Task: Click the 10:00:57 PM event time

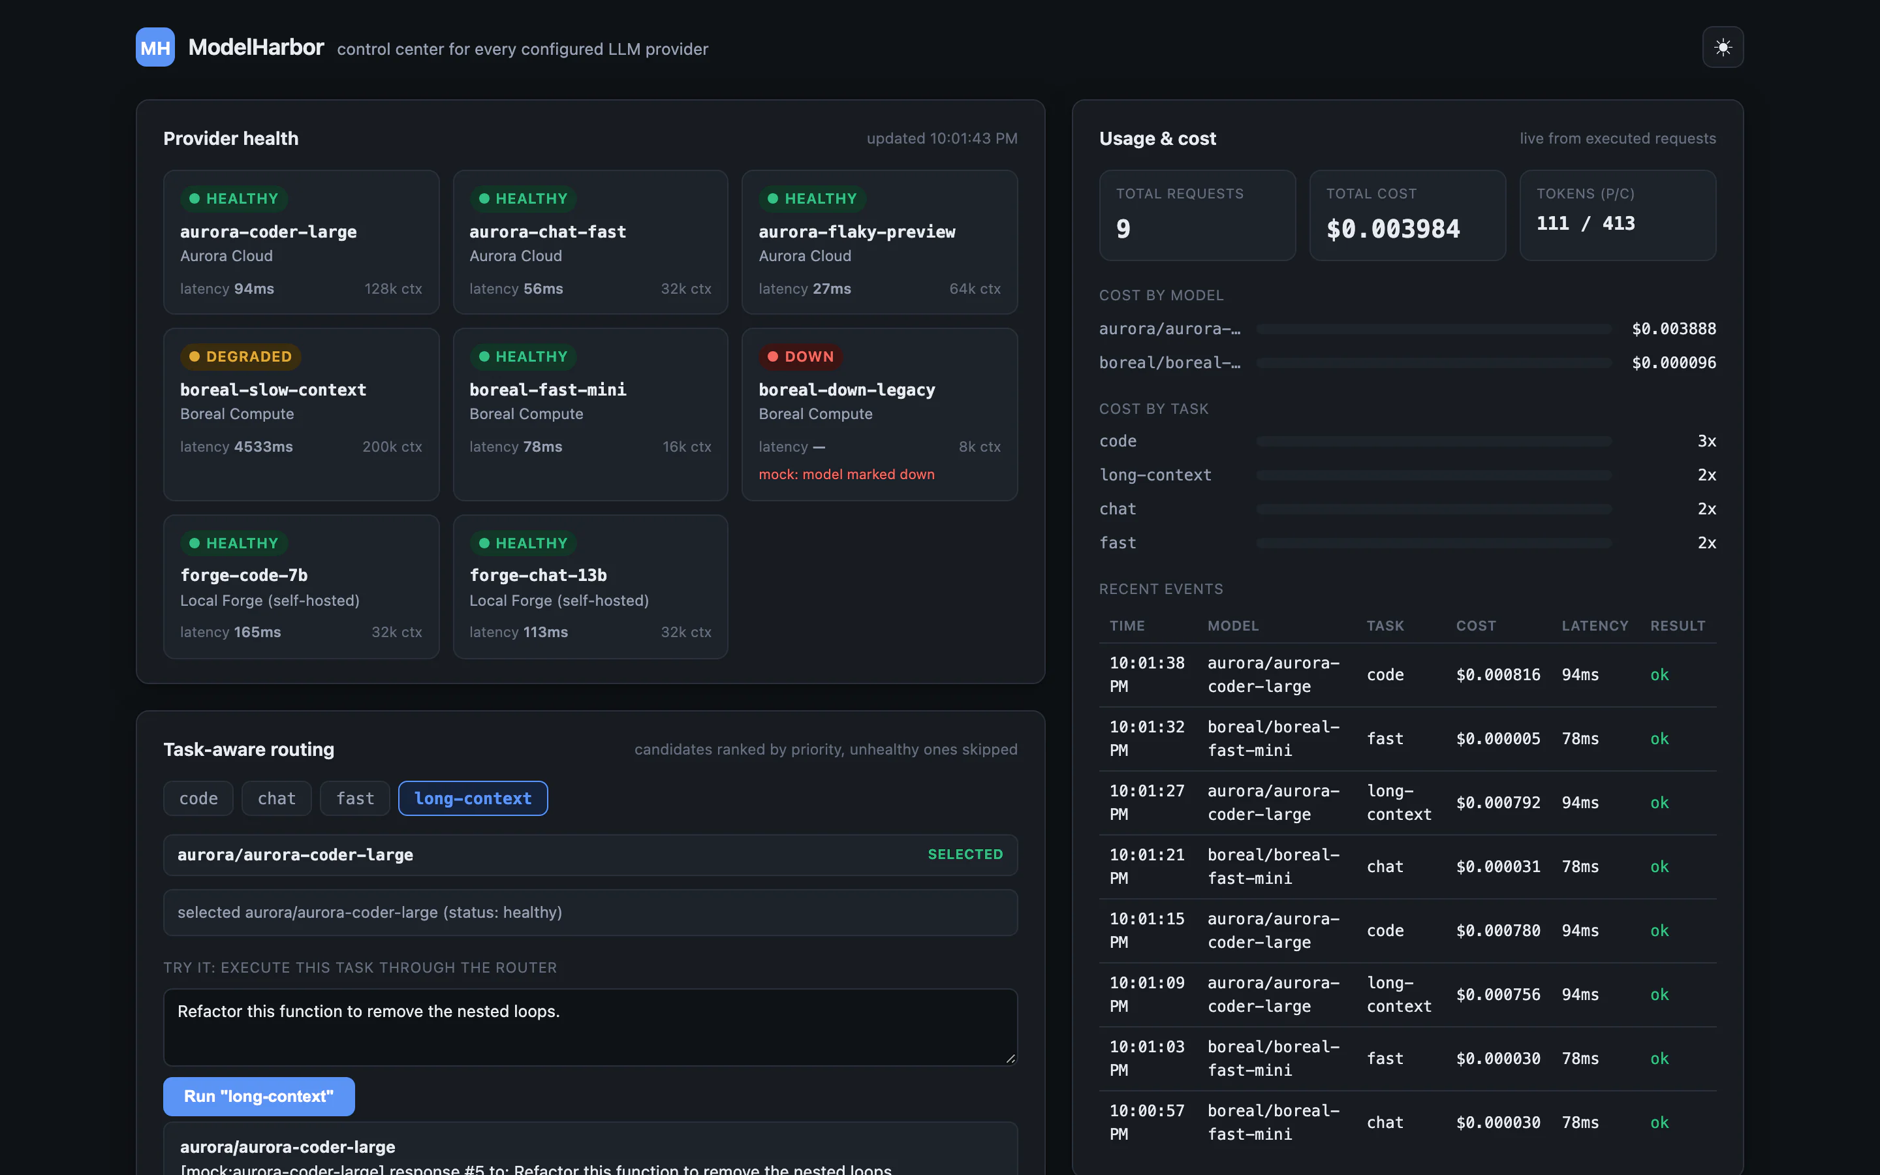Action: (x=1148, y=1122)
